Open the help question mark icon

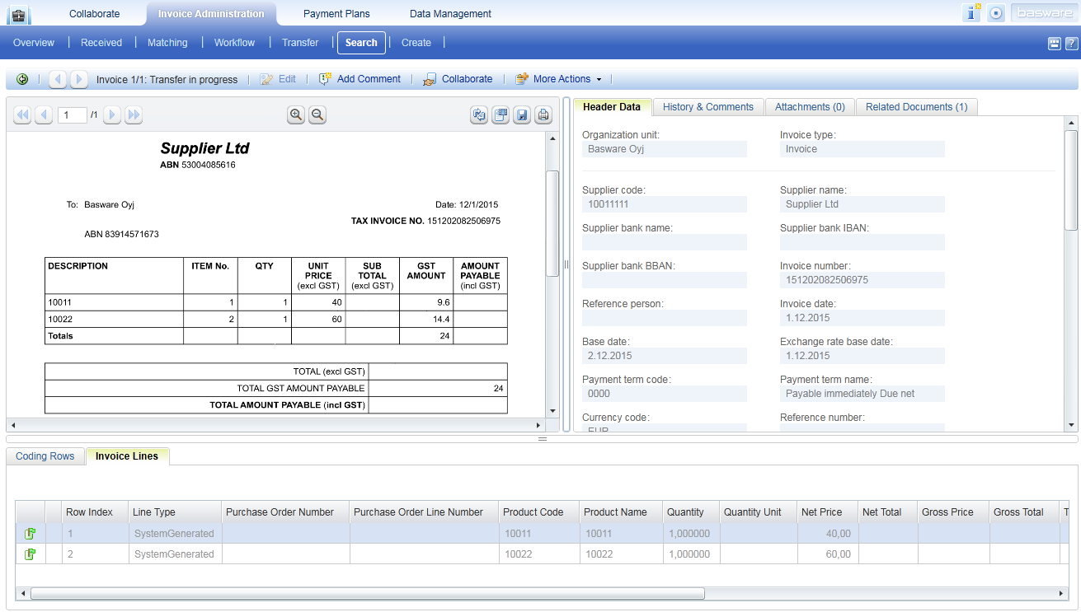(1070, 44)
